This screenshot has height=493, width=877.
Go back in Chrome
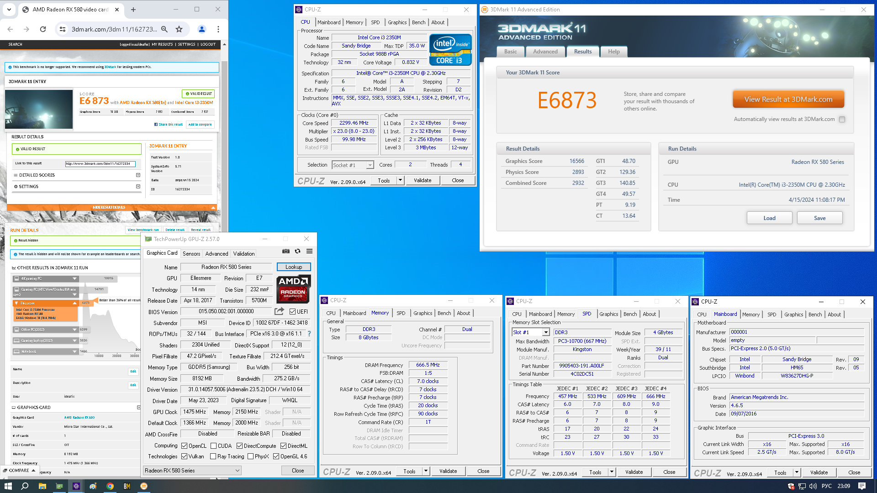[10, 29]
